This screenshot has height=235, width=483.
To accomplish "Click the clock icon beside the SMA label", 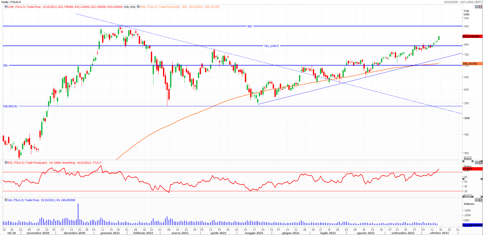I will pyautogui.click(x=138, y=7).
